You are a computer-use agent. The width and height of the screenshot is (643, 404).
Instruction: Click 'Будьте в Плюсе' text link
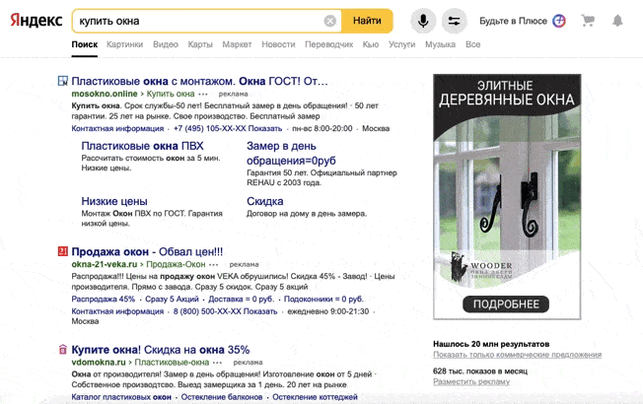[x=513, y=21]
